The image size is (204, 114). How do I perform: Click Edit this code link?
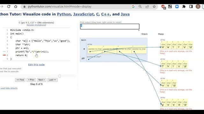36,65
